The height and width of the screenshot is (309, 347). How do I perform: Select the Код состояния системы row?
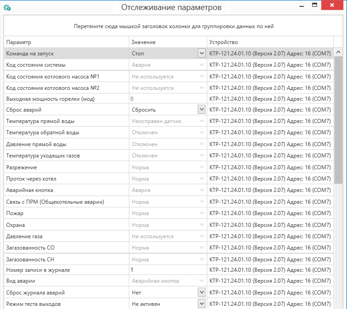67,65
